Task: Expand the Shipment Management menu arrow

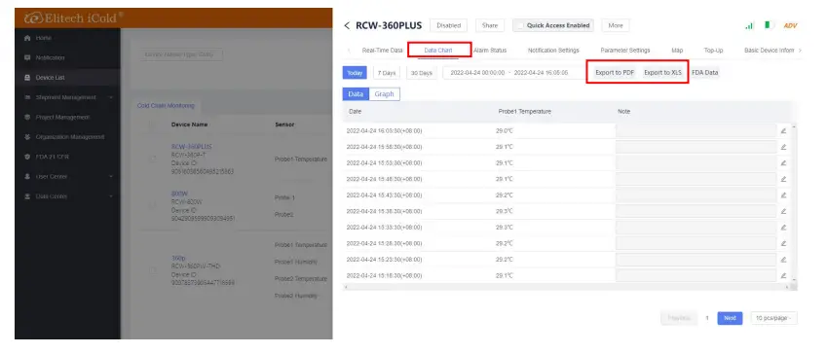Action: pos(111,97)
